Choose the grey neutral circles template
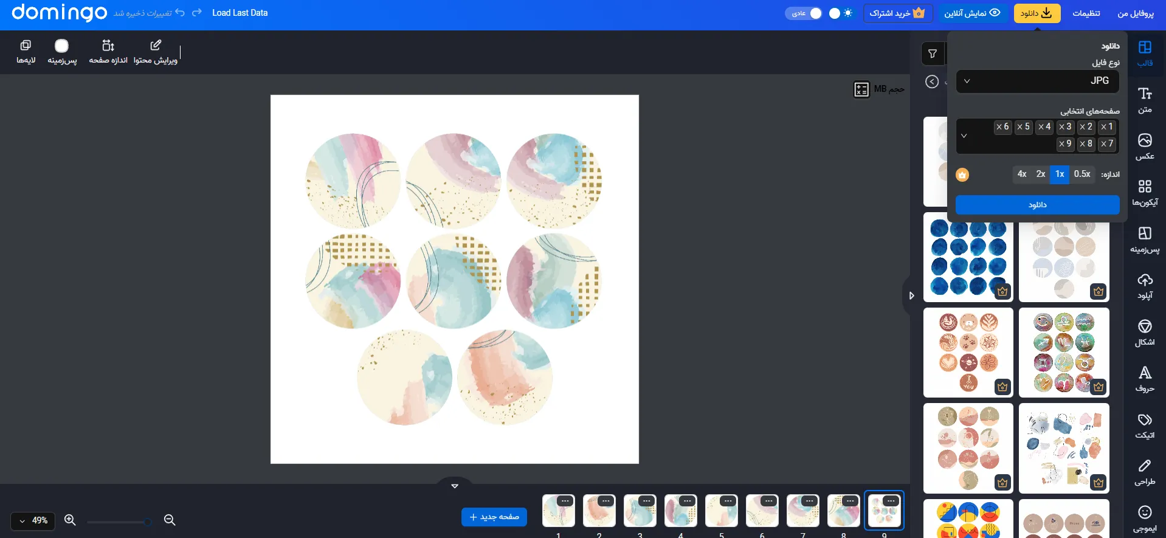1166x538 pixels. tap(1064, 262)
